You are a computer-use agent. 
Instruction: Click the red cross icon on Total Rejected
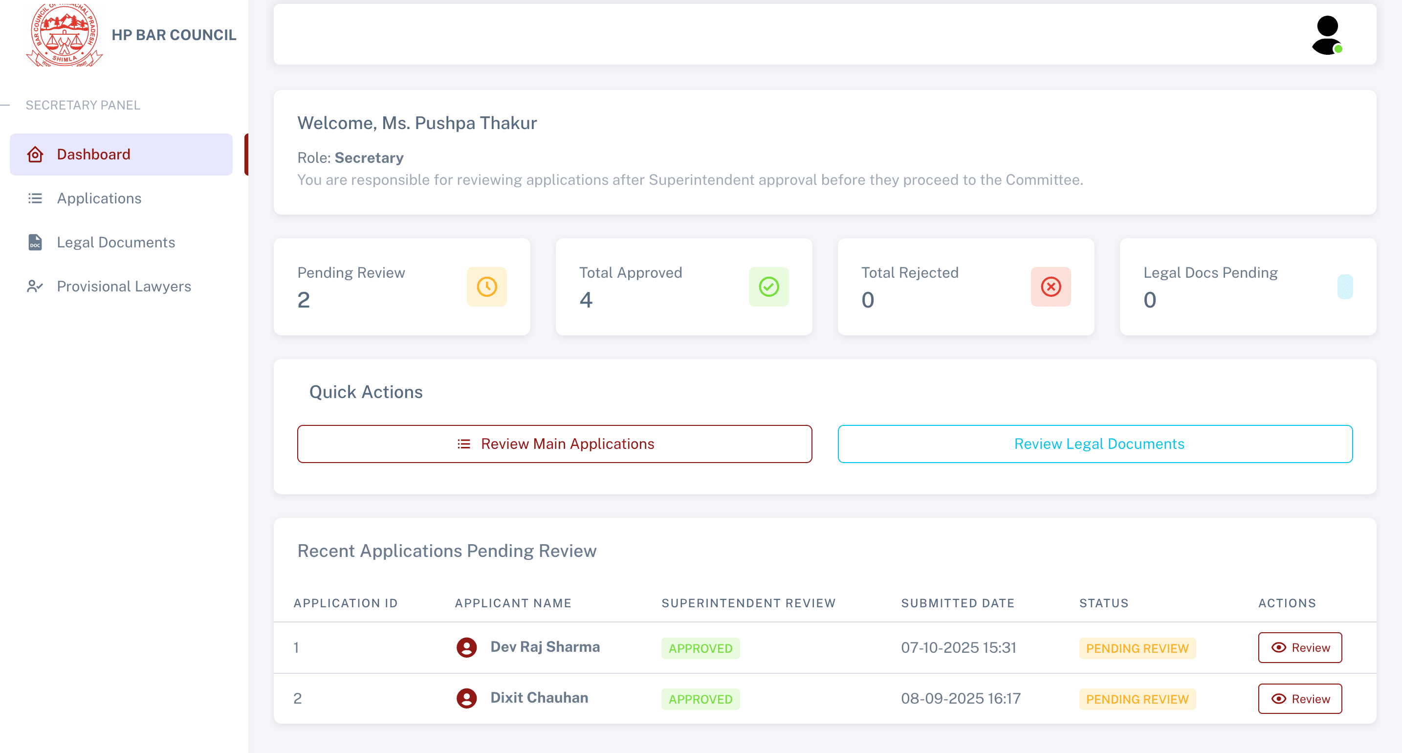[1051, 287]
